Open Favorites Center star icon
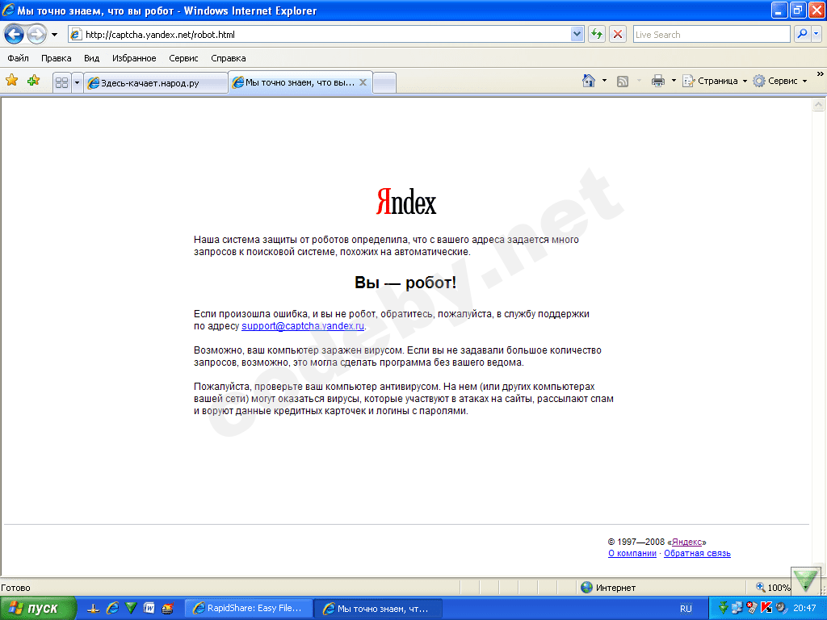 [x=11, y=81]
